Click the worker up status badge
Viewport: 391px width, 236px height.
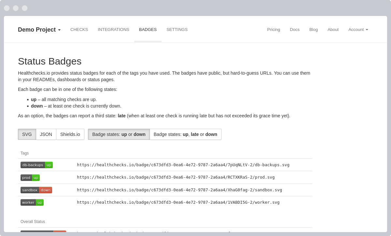click(32, 202)
